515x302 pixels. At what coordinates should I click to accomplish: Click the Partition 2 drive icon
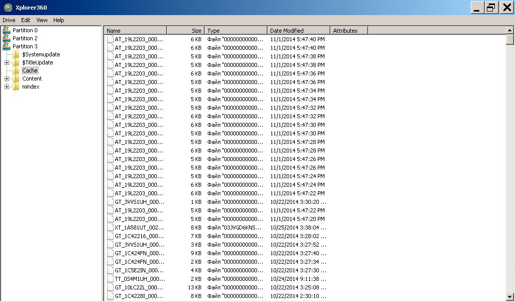pyautogui.click(x=6, y=38)
